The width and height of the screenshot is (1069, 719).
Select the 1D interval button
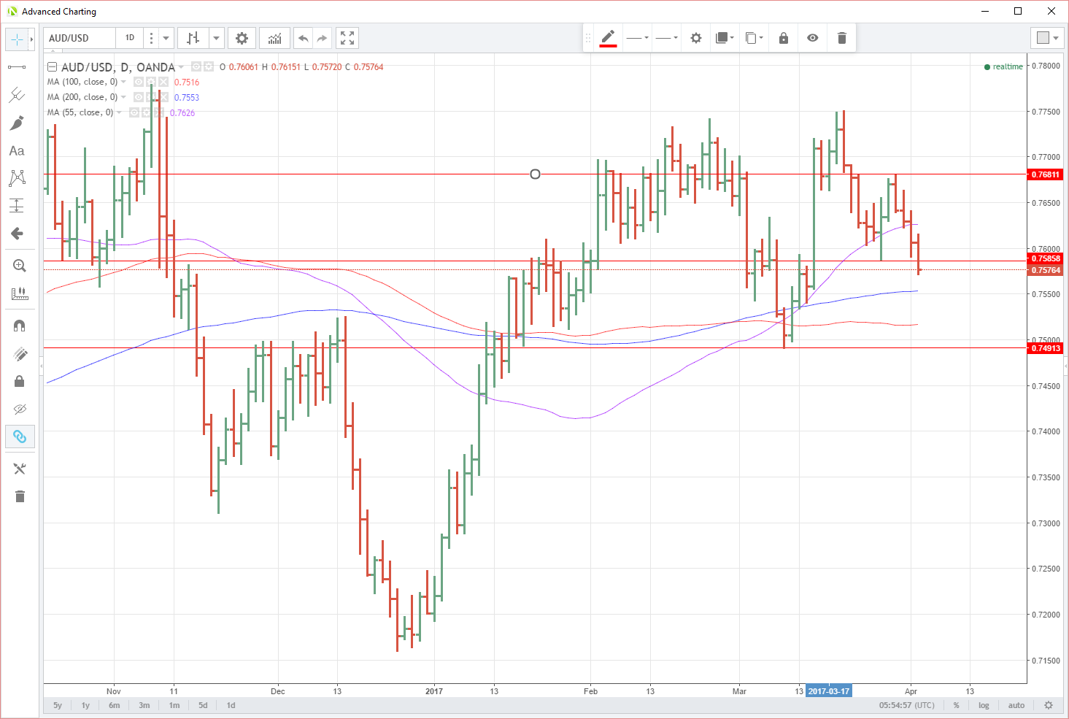coord(130,38)
